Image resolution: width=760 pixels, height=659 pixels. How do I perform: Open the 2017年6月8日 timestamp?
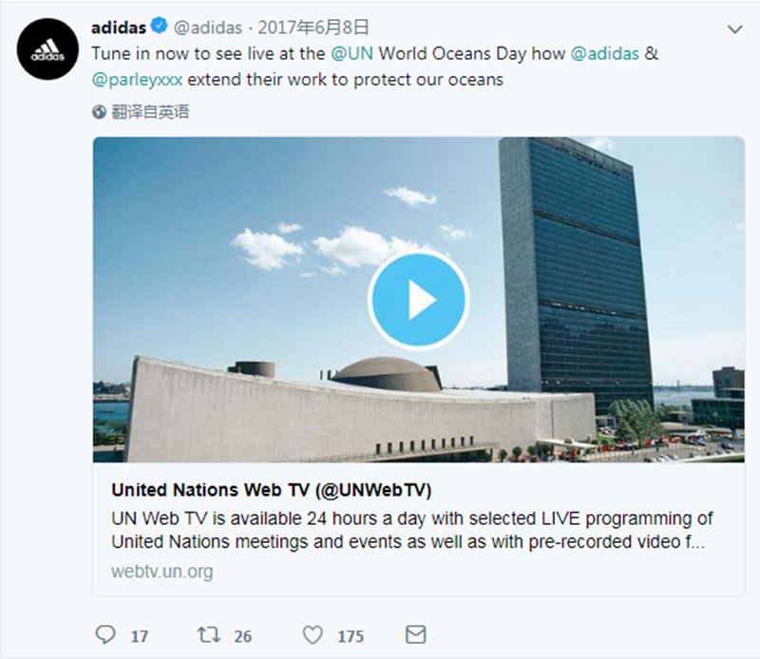313,28
